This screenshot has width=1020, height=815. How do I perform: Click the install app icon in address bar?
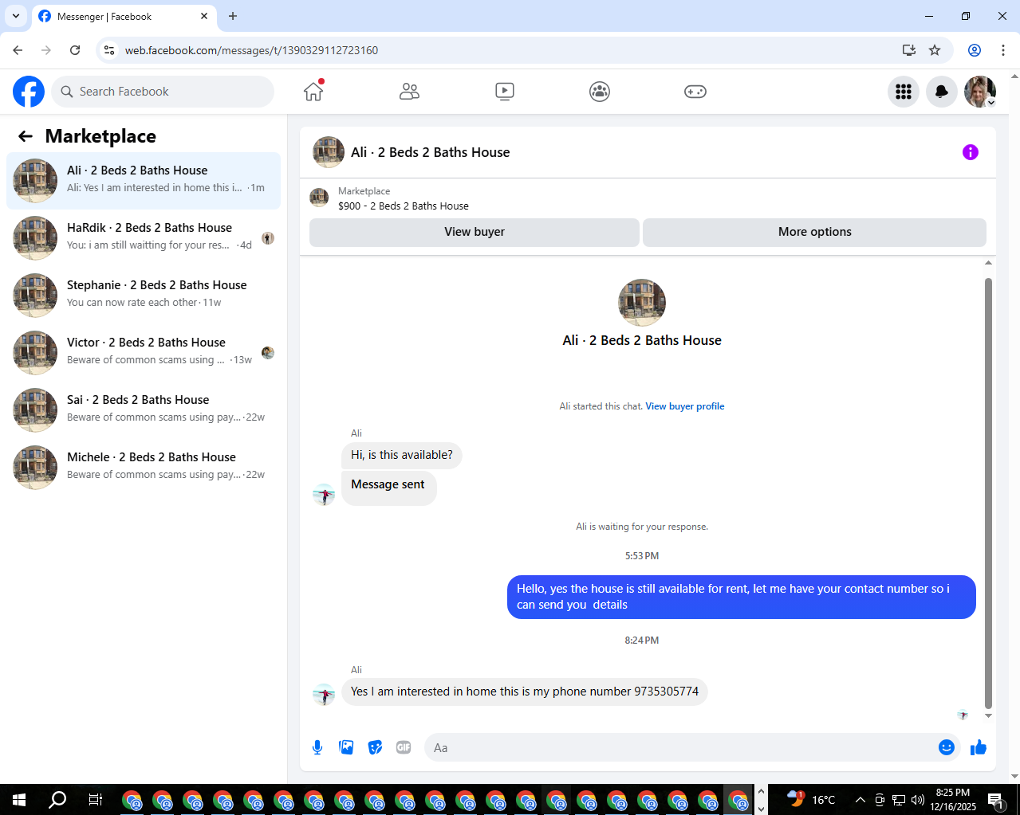coord(908,50)
